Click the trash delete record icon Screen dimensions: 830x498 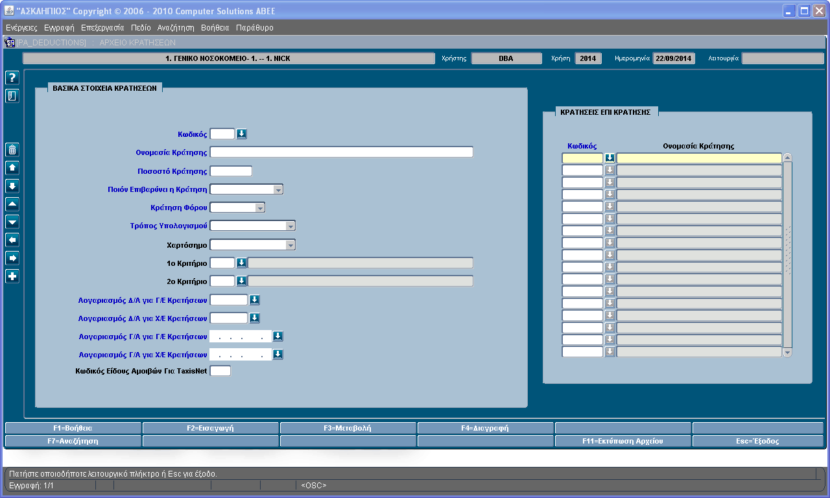tap(12, 150)
